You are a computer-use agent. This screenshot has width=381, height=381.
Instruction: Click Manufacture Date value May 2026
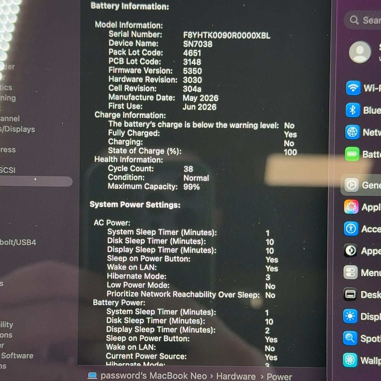(x=200, y=98)
